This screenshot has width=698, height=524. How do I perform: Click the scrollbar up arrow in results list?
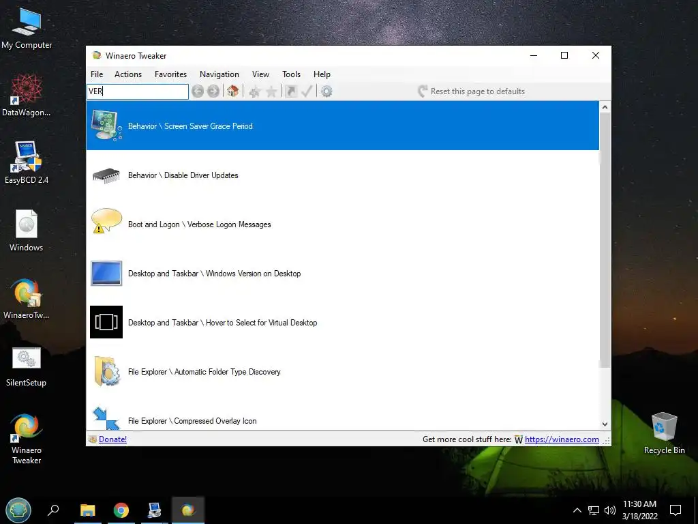coord(605,107)
